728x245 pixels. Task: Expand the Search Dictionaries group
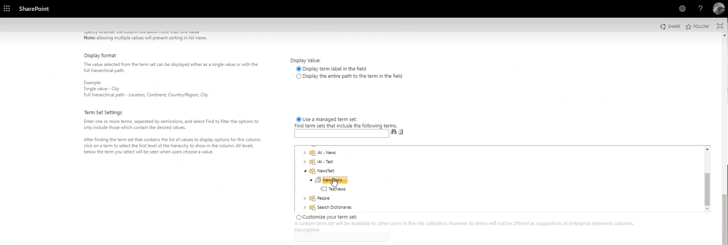pos(305,208)
